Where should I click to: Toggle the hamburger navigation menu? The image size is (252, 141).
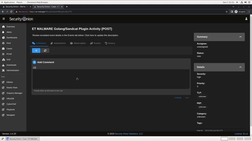(4, 19)
